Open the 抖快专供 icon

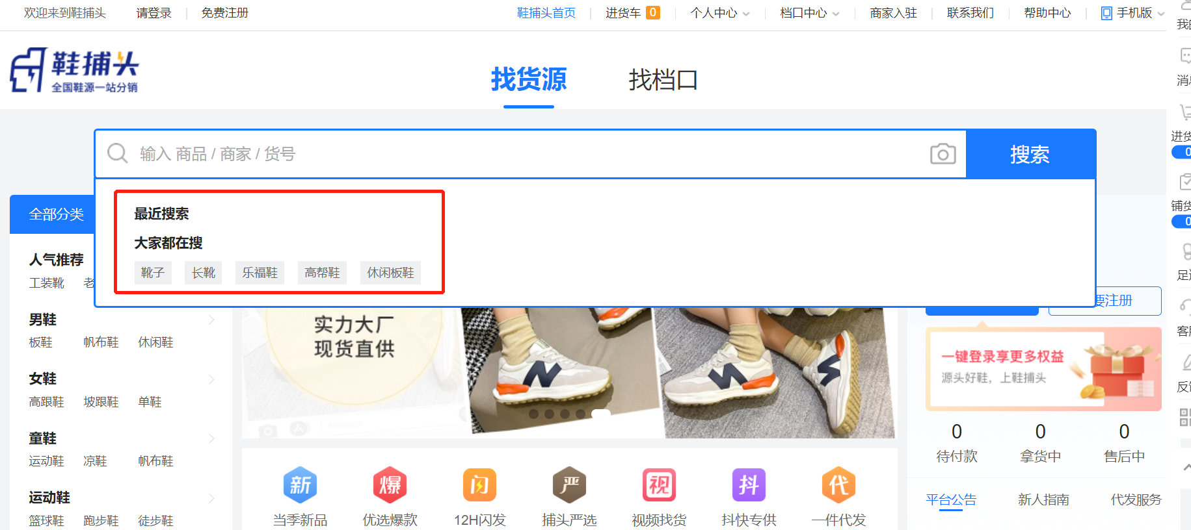749,485
